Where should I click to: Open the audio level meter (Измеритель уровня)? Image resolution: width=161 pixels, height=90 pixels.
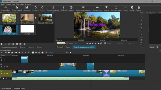click(53, 7)
